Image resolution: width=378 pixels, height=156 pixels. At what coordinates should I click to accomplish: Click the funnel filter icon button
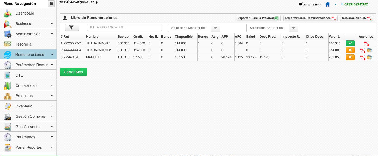[72, 27]
